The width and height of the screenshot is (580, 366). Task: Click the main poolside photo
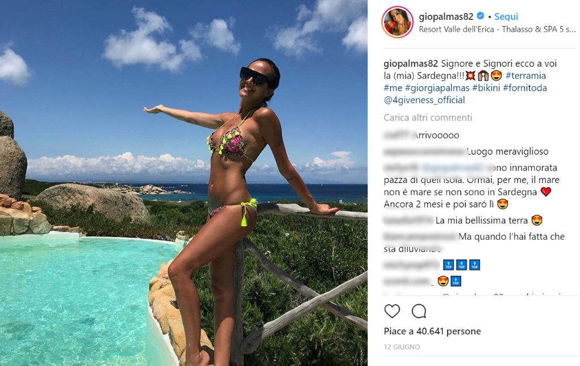tap(184, 183)
